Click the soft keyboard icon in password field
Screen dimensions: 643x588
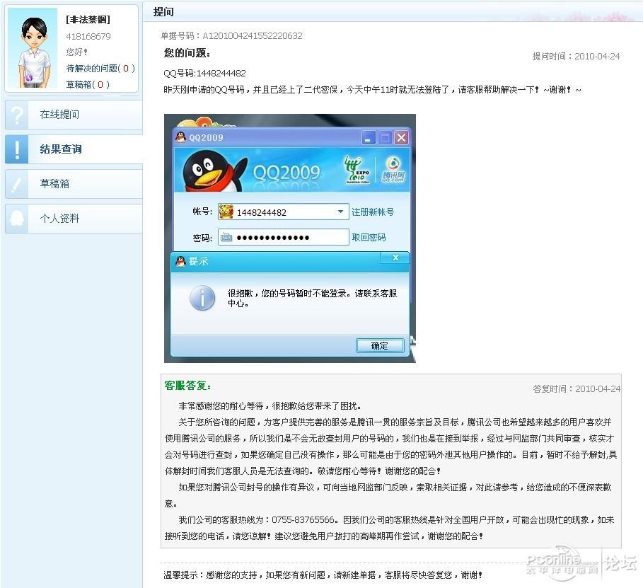pyautogui.click(x=226, y=238)
